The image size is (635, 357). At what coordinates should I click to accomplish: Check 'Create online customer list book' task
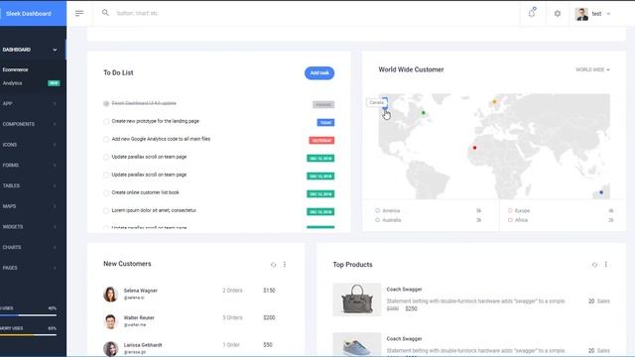[106, 192]
